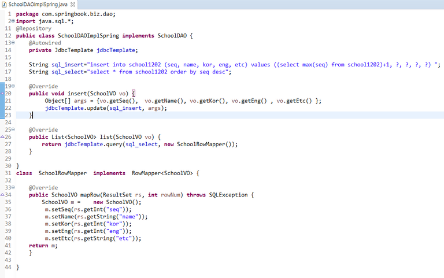
Task: Click vo.getEtc() on line 21
Action: pos(294,101)
